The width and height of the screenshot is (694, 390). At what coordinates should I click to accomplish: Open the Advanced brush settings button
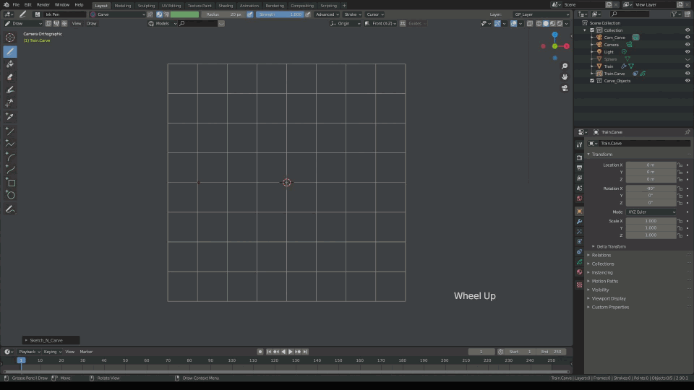(327, 14)
